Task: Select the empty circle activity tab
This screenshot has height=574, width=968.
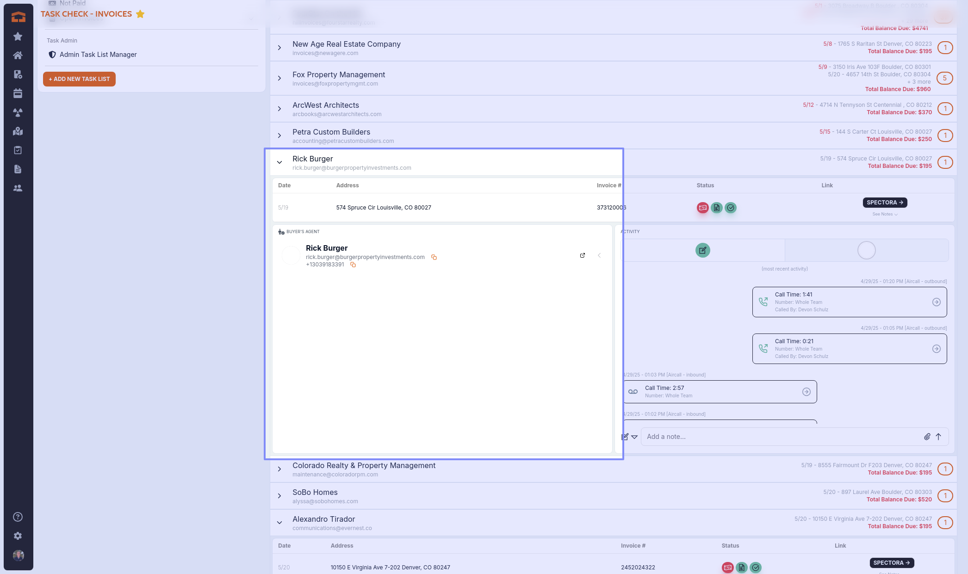Action: point(866,250)
